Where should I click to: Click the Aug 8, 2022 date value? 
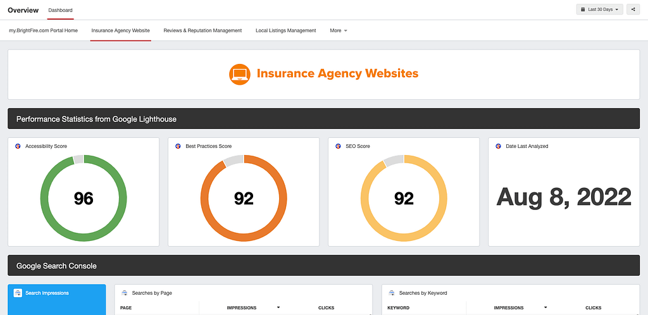coord(564,197)
